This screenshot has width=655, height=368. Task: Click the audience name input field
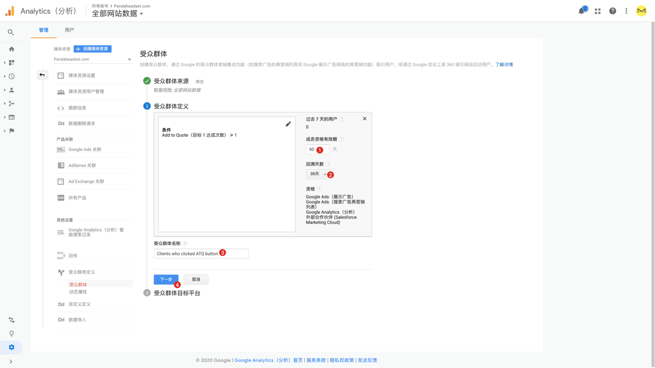click(x=201, y=253)
